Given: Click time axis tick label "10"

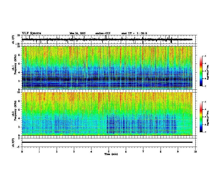Looking at the screenshot, I should click(x=195, y=152).
